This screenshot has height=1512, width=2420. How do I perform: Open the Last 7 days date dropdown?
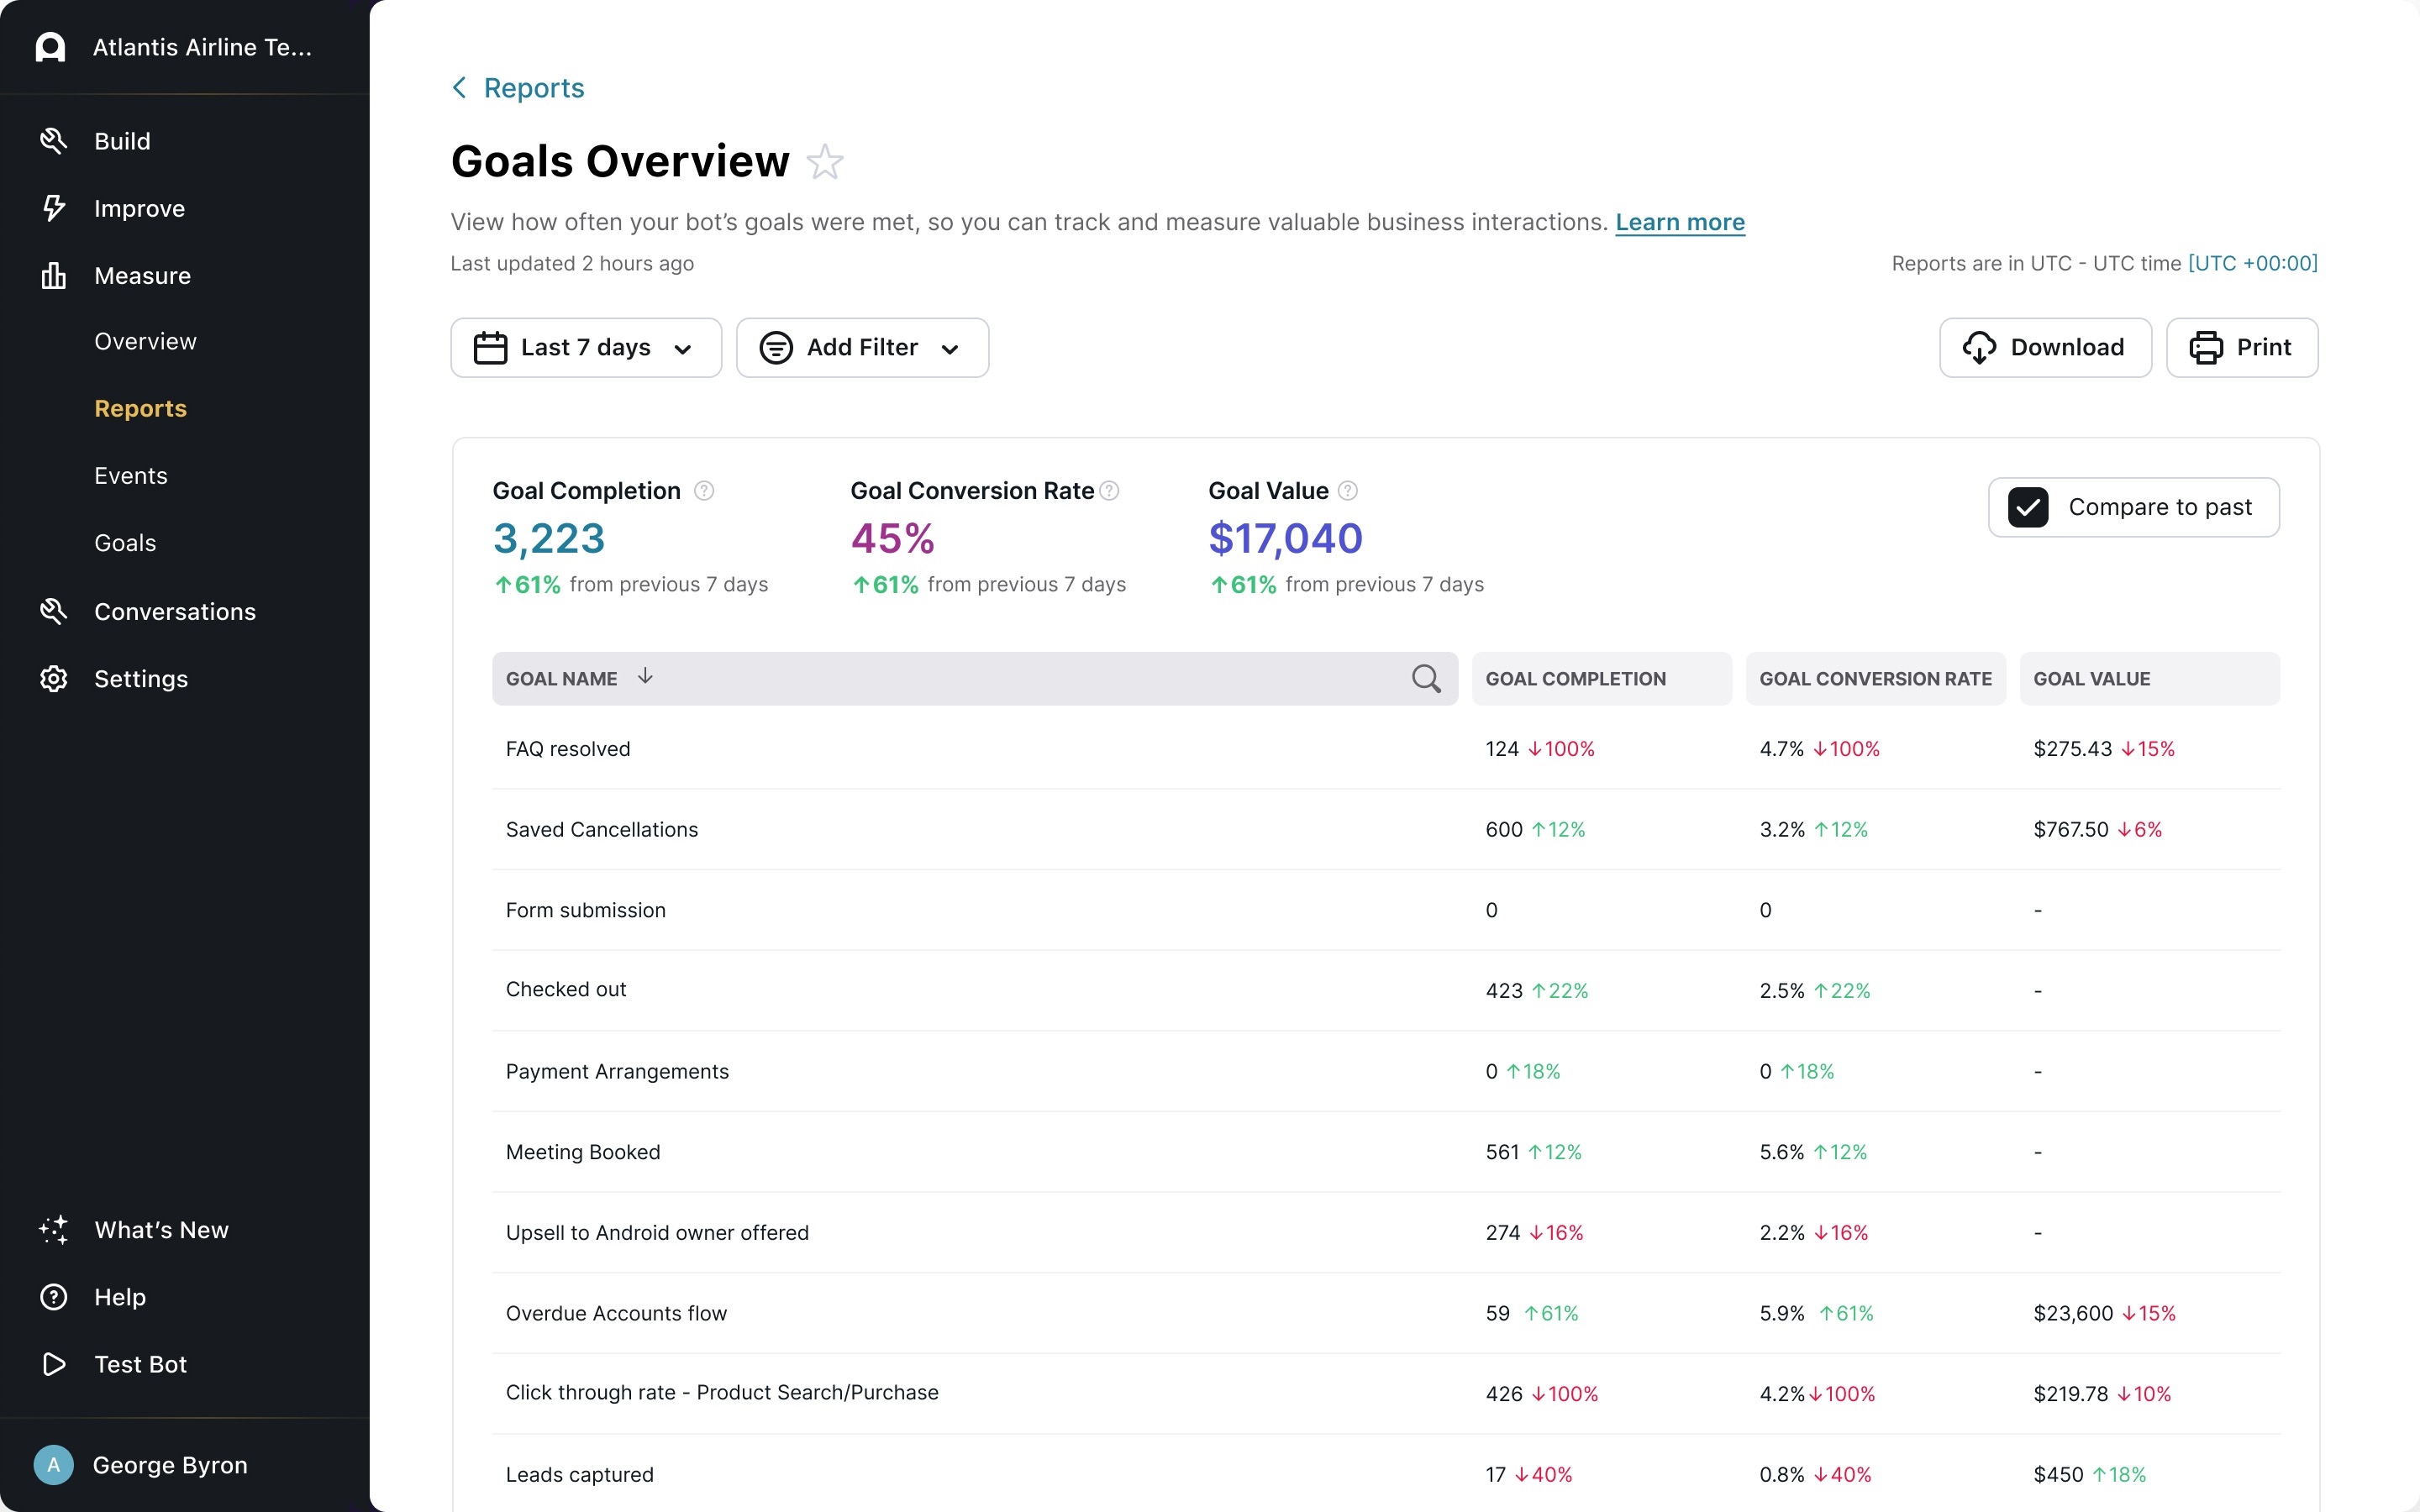(586, 348)
